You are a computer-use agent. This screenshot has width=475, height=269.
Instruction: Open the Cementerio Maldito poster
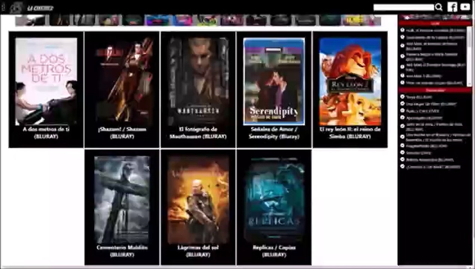[x=122, y=200]
